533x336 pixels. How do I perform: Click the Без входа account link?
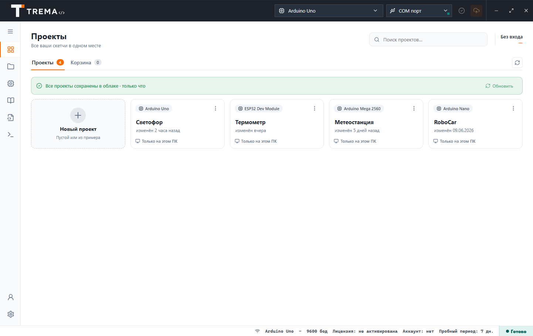[x=512, y=37]
